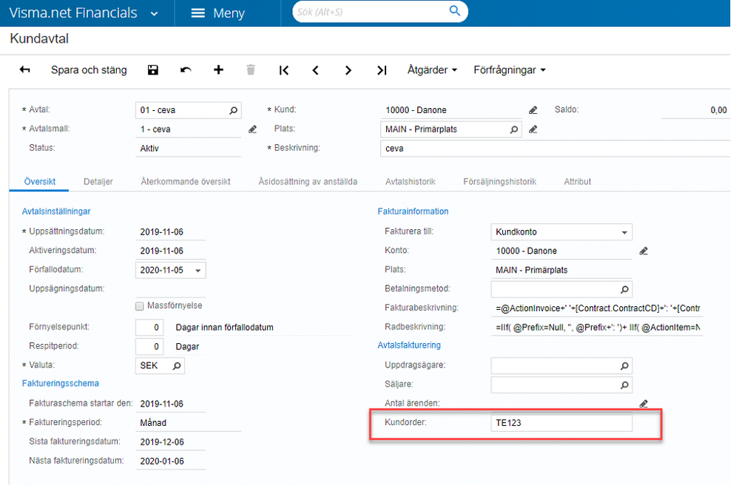Open the Förfrågningar dropdown menu
Screen dimensions: 739x494
click(x=510, y=70)
